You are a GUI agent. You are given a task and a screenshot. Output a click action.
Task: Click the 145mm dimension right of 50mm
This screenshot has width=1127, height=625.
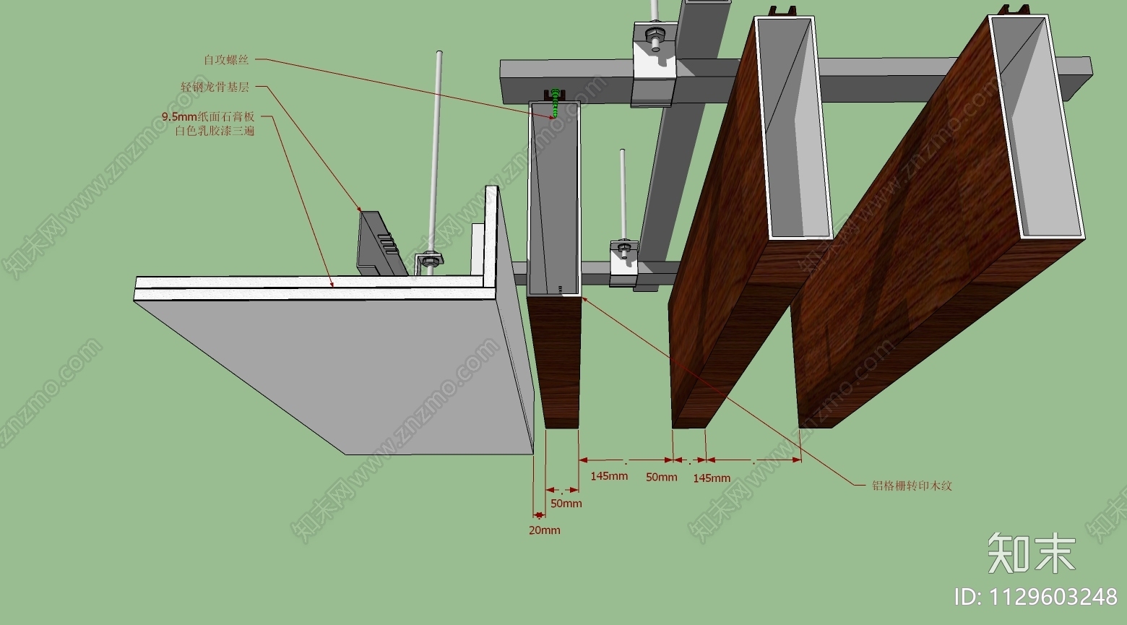712,478
